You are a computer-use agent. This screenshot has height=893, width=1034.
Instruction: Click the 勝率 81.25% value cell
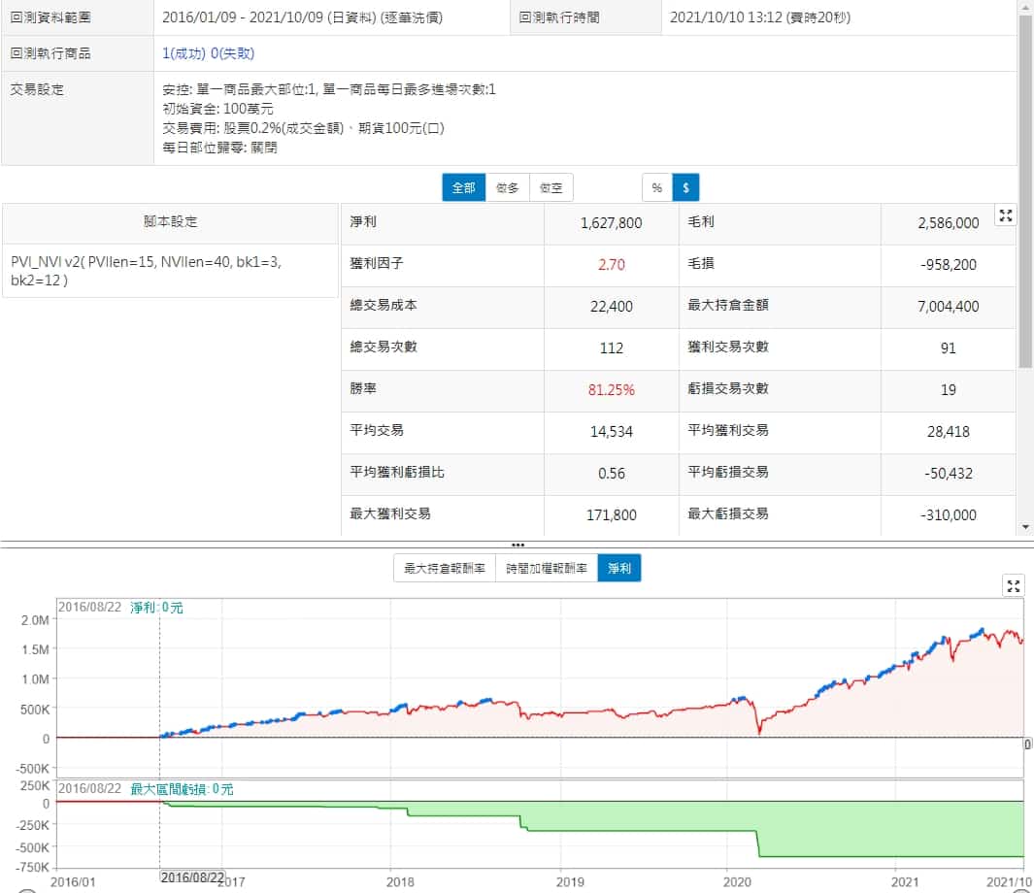pyautogui.click(x=611, y=390)
